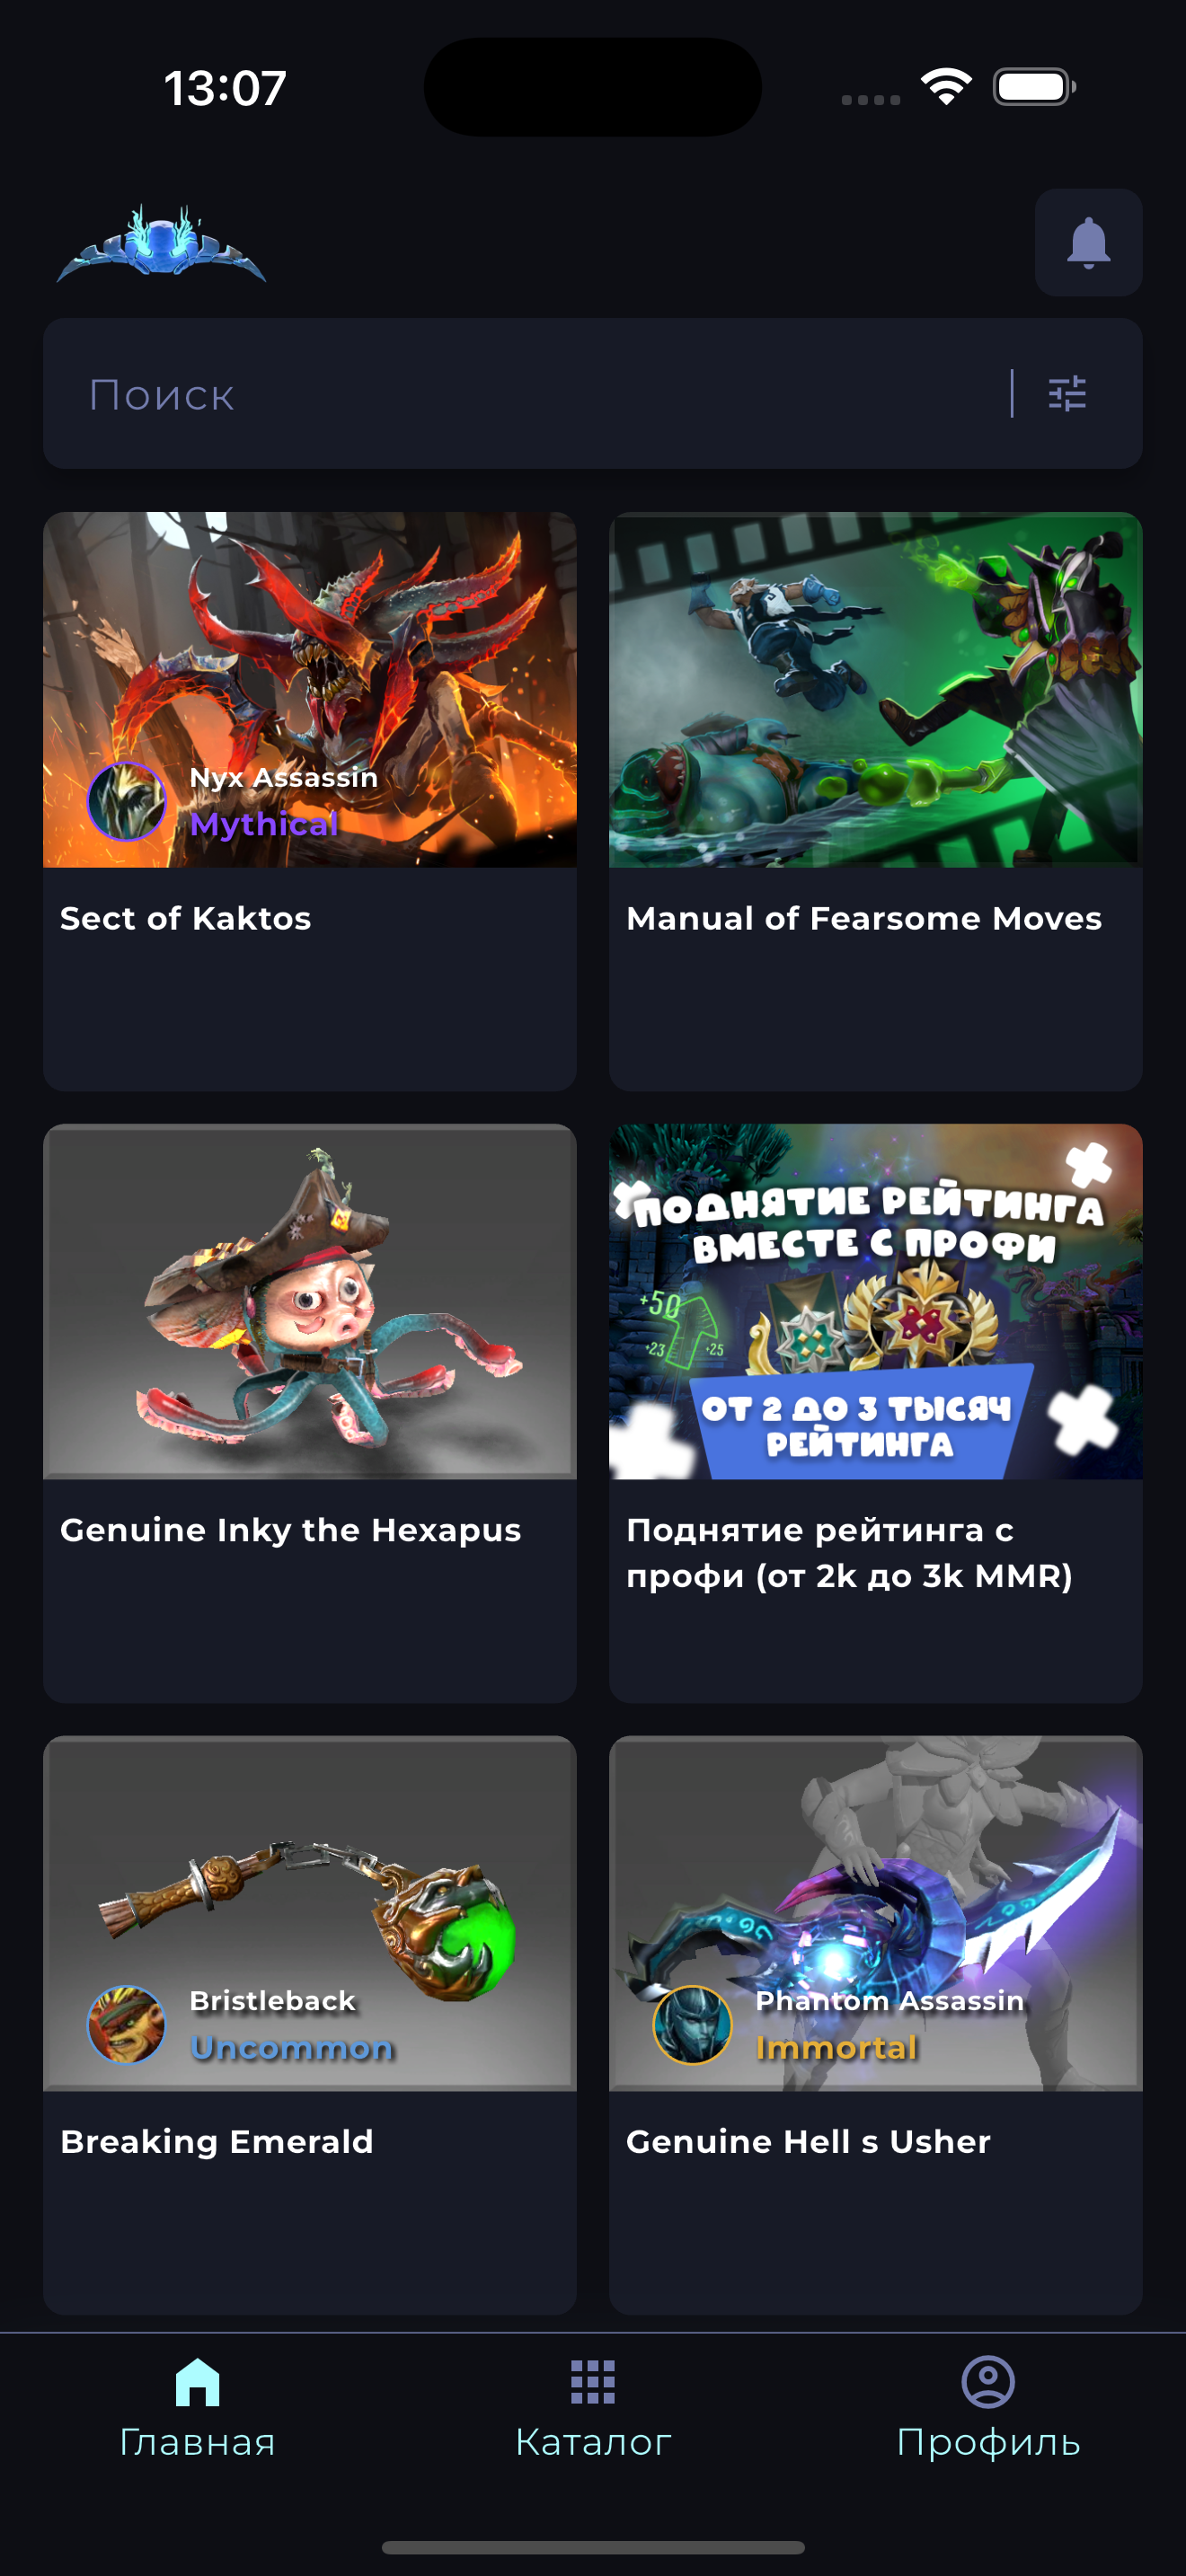1186x2576 pixels.
Task: Open the MMR boost rating banner
Action: (875, 1301)
